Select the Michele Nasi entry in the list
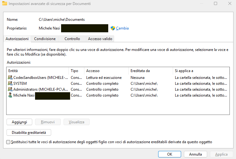 (x=24, y=95)
